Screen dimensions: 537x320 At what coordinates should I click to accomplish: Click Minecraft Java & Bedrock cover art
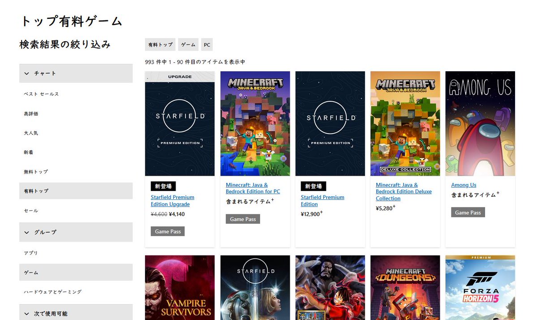255,124
